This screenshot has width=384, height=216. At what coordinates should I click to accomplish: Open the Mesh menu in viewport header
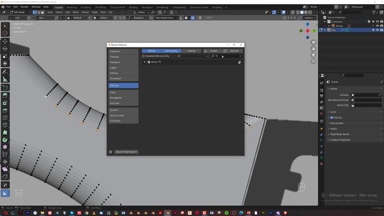tap(76, 12)
